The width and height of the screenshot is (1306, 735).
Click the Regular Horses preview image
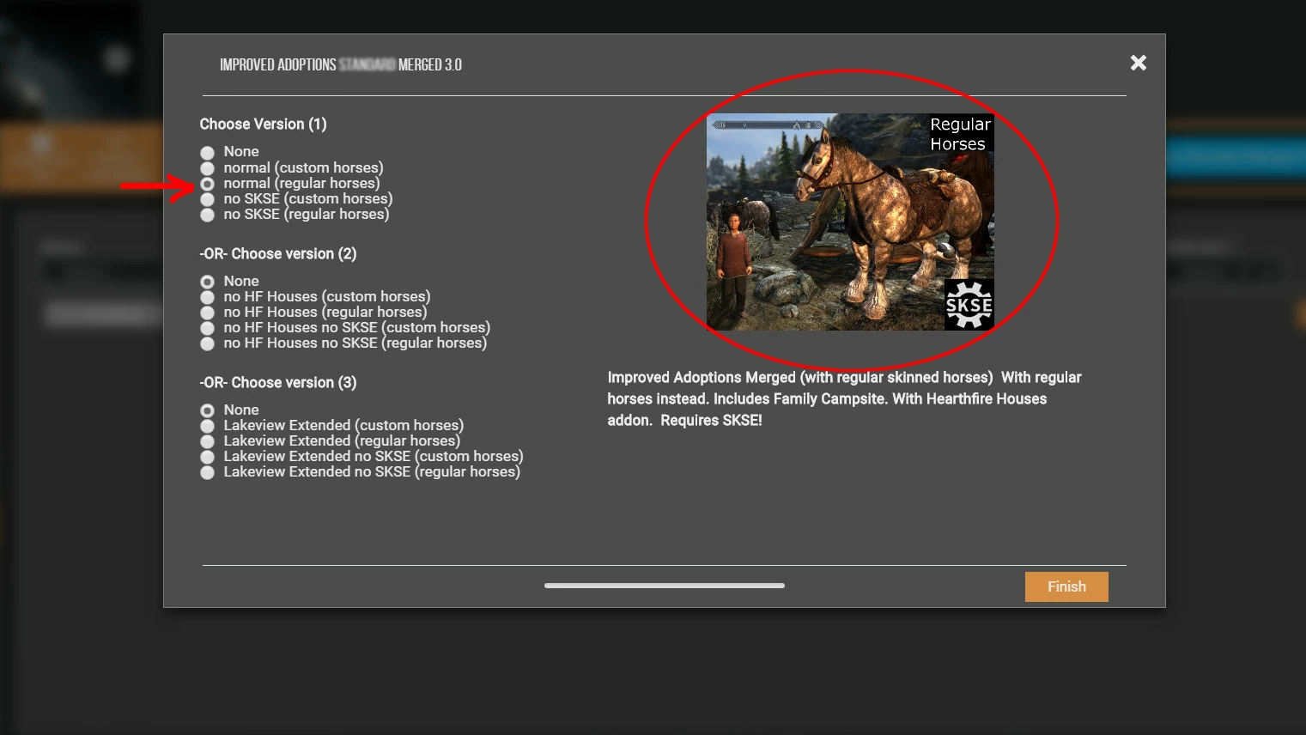tap(850, 222)
